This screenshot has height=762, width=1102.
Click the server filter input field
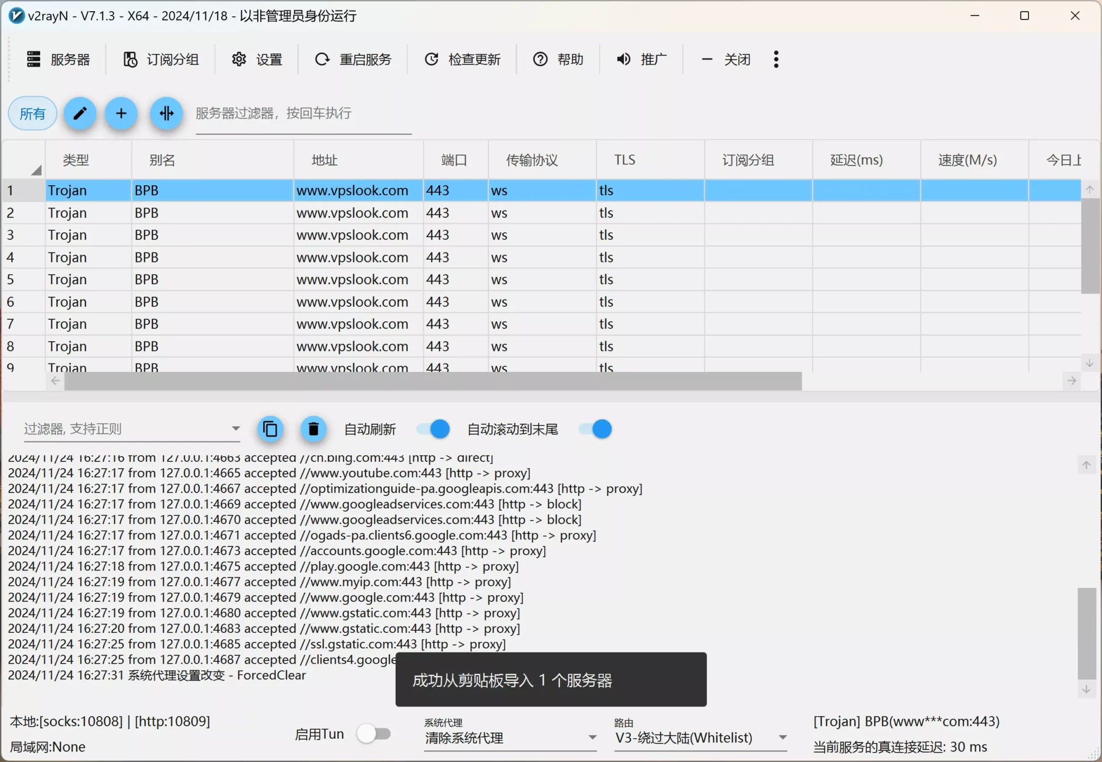coord(303,113)
